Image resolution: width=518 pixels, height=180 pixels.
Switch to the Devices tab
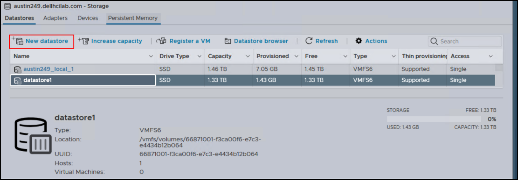[88, 18]
